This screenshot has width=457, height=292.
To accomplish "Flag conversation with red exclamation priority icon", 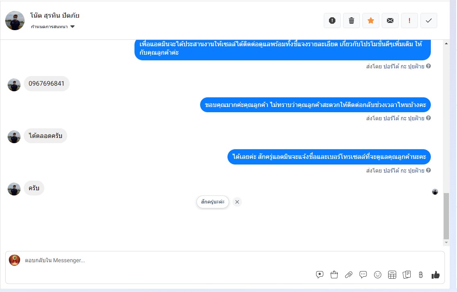I will (x=409, y=21).
